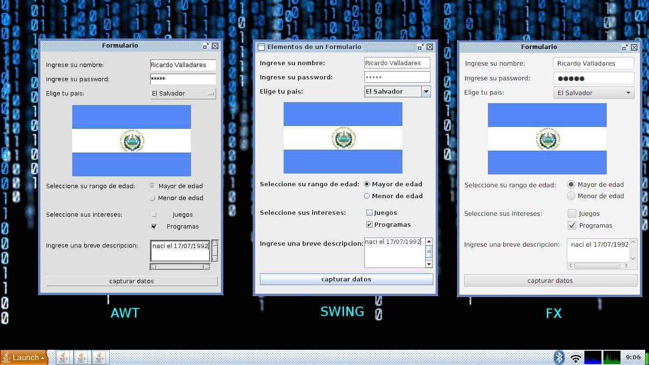Click the left arrow of AWT horizontal scrollbar
The height and width of the screenshot is (365, 649).
pos(153,267)
